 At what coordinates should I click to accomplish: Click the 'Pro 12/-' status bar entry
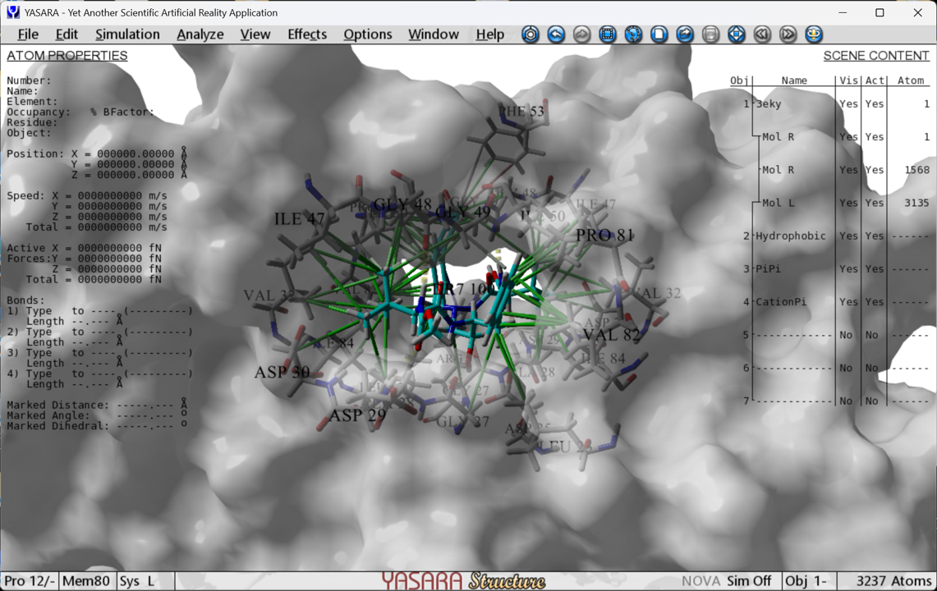pos(30,581)
